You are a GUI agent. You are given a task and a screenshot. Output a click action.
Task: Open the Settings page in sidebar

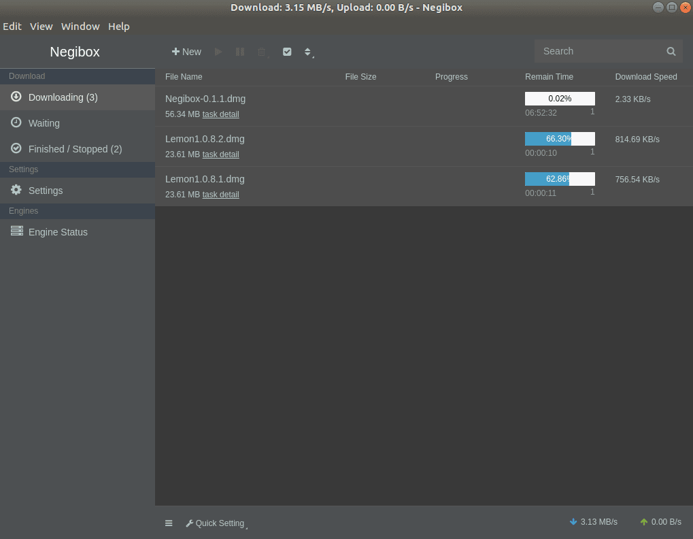[78, 191]
